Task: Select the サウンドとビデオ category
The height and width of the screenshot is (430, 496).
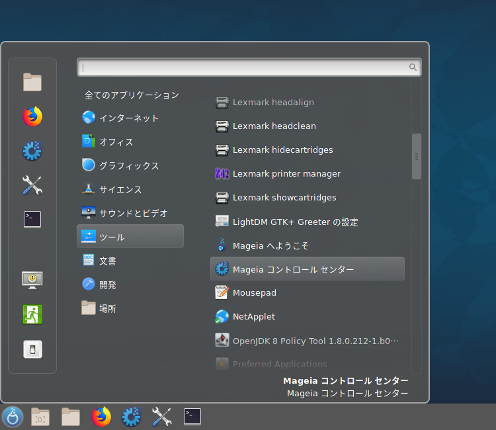Action: coord(130,213)
